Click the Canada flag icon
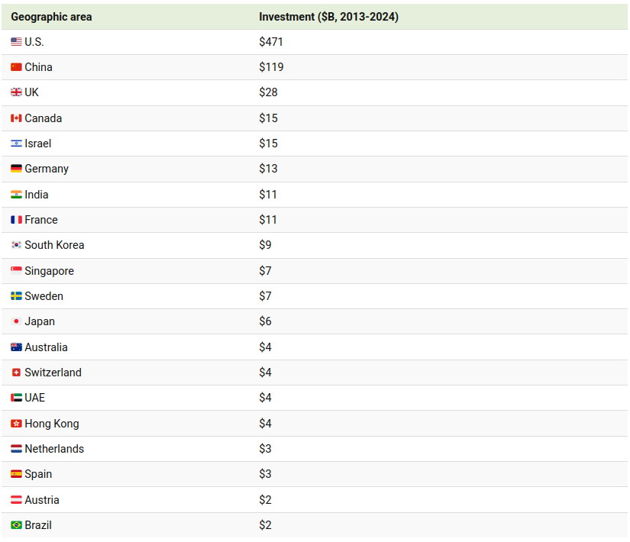This screenshot has width=630, height=542. (16, 118)
